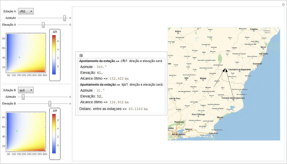Click Serra label on the map

263,47
